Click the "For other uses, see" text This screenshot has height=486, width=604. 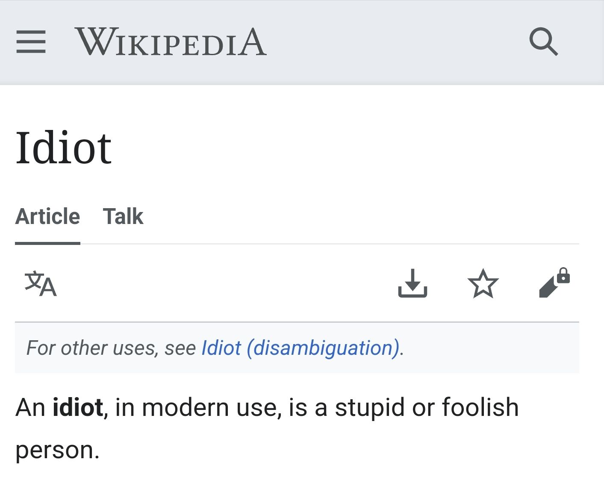111,348
